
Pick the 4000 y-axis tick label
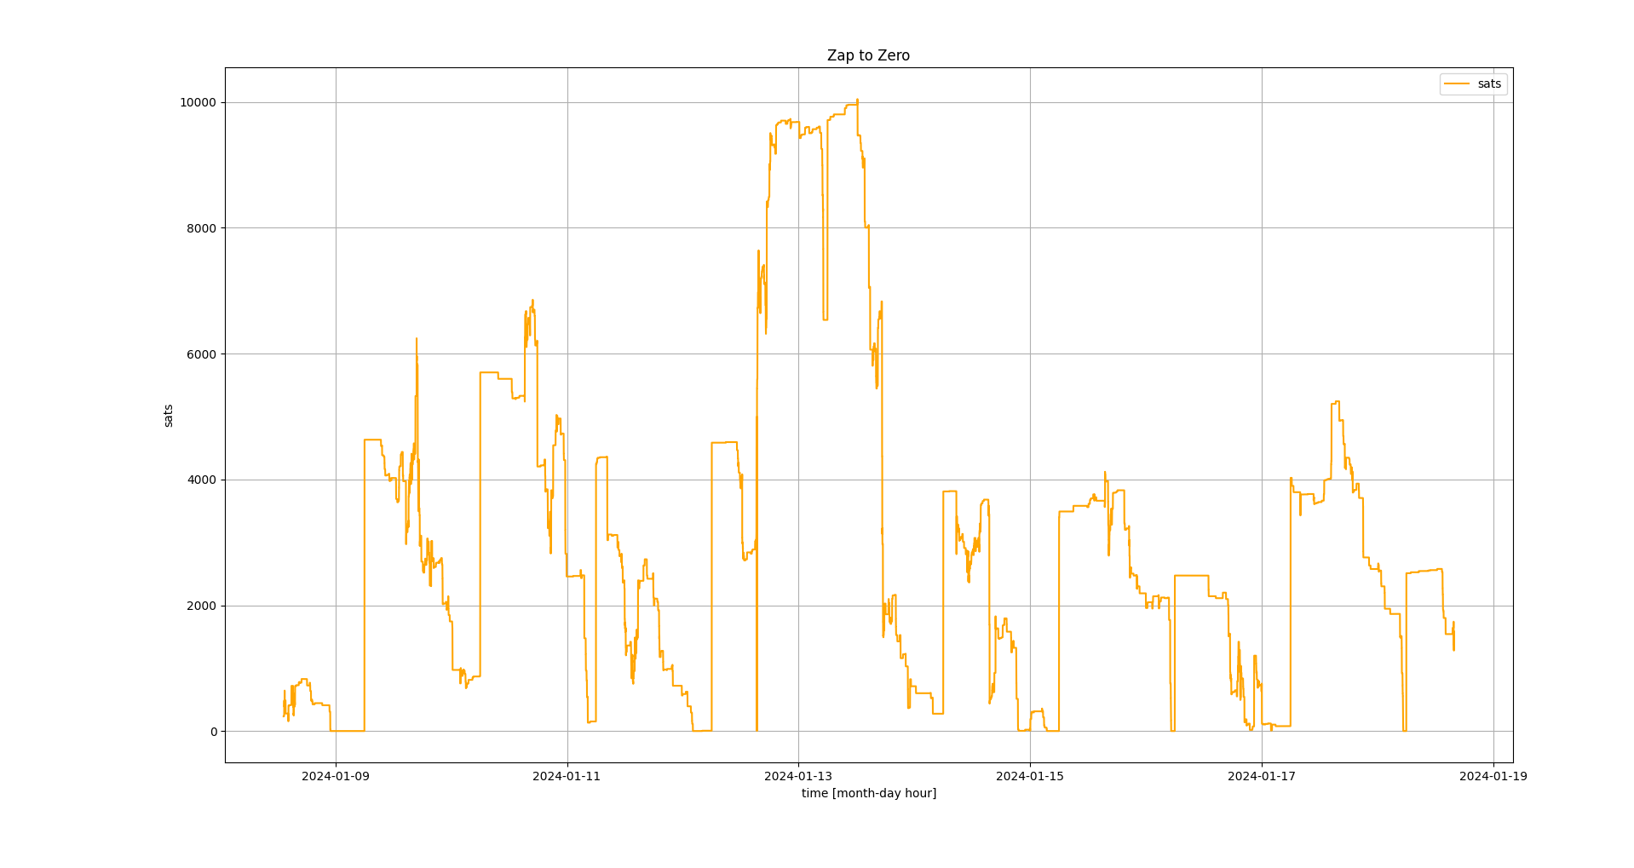pyautogui.click(x=202, y=480)
